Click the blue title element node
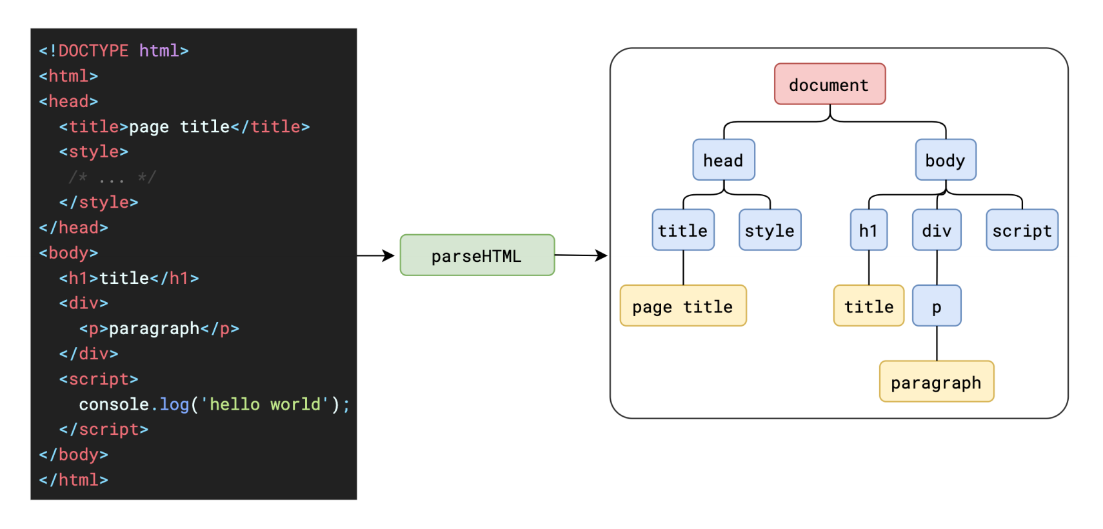 (683, 230)
